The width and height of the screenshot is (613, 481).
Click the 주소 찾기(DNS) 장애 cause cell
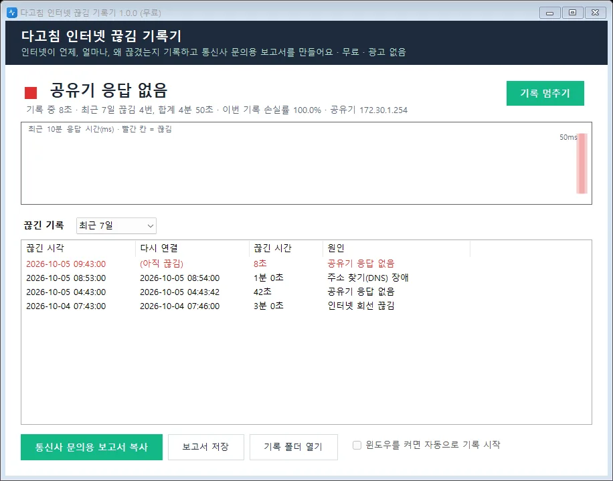pos(368,278)
